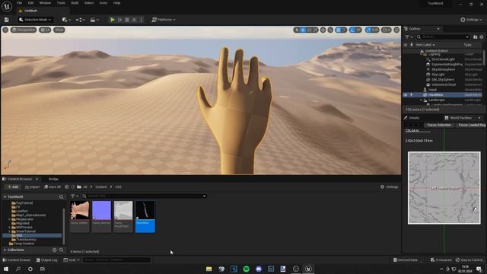The width and height of the screenshot is (487, 274).
Task: Click the Focus Selection button
Action: tap(439, 125)
